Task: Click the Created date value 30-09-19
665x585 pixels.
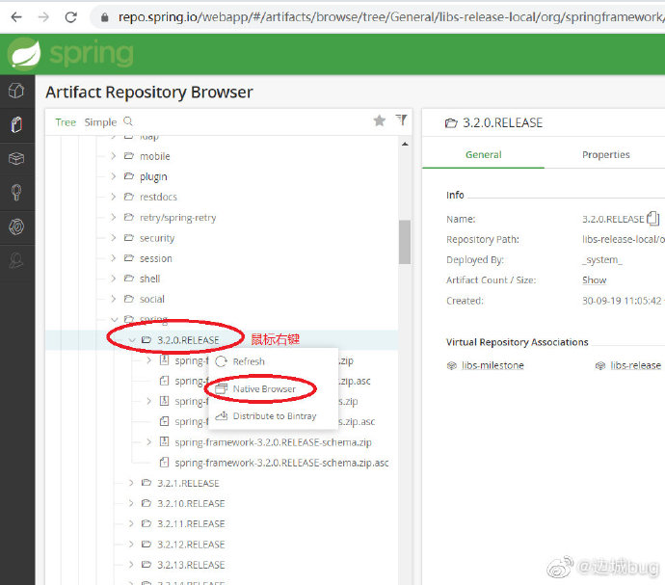Action: pos(622,301)
